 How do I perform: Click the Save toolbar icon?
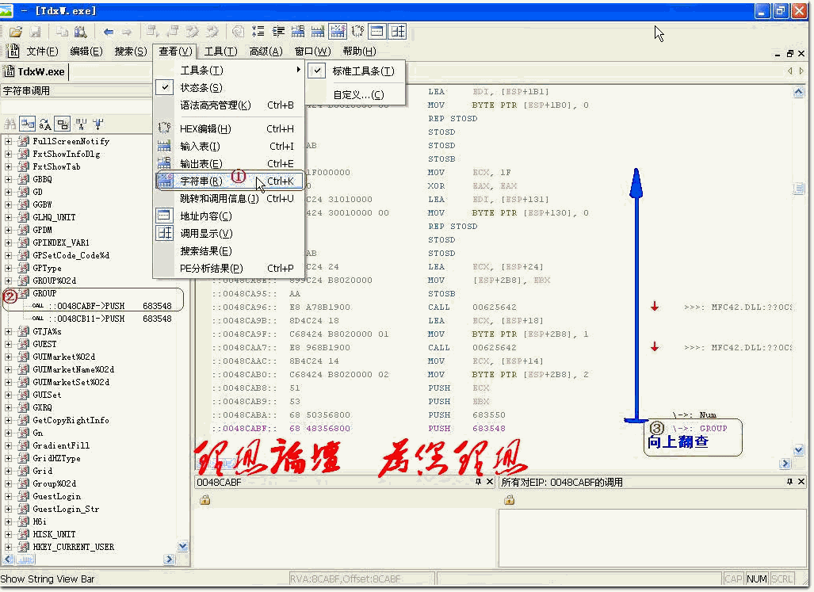point(36,32)
